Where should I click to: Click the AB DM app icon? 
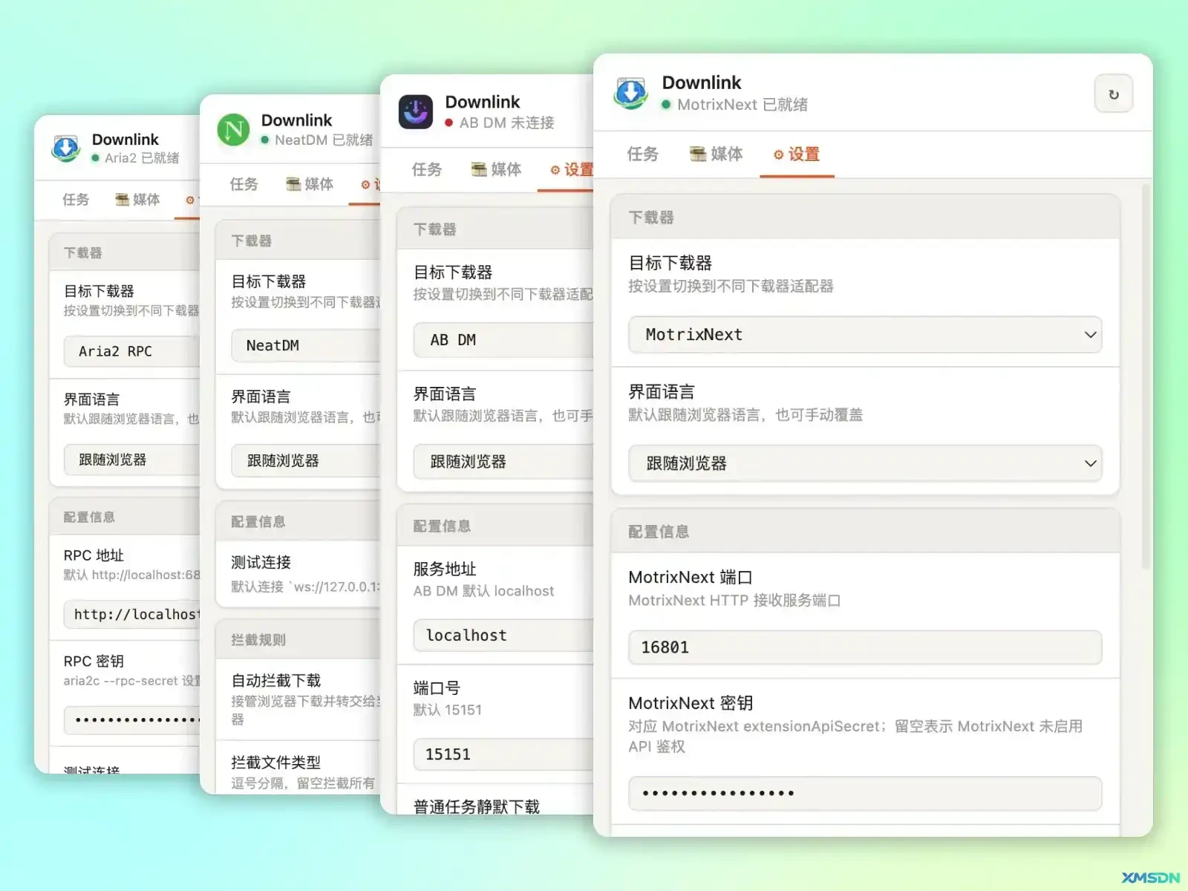click(x=416, y=112)
